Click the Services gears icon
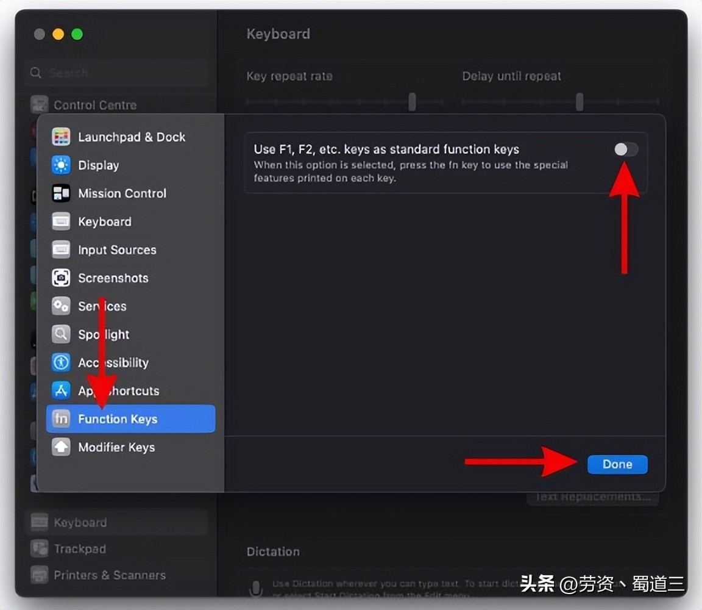 click(x=61, y=306)
